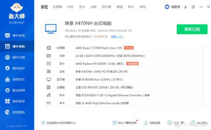Expand the 显卡 row chevron
The image size is (211, 130).
(202, 64)
